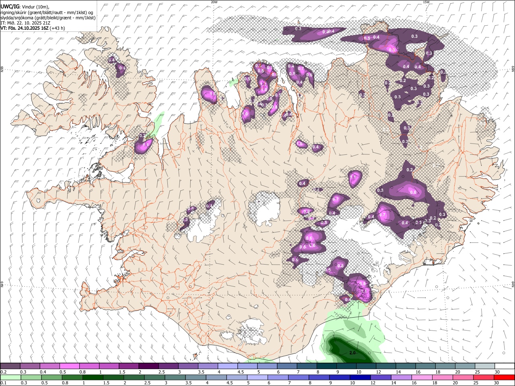Click the 'VT: Fös. 24.10.2025 16Z (+43 h)' line

[33, 28]
